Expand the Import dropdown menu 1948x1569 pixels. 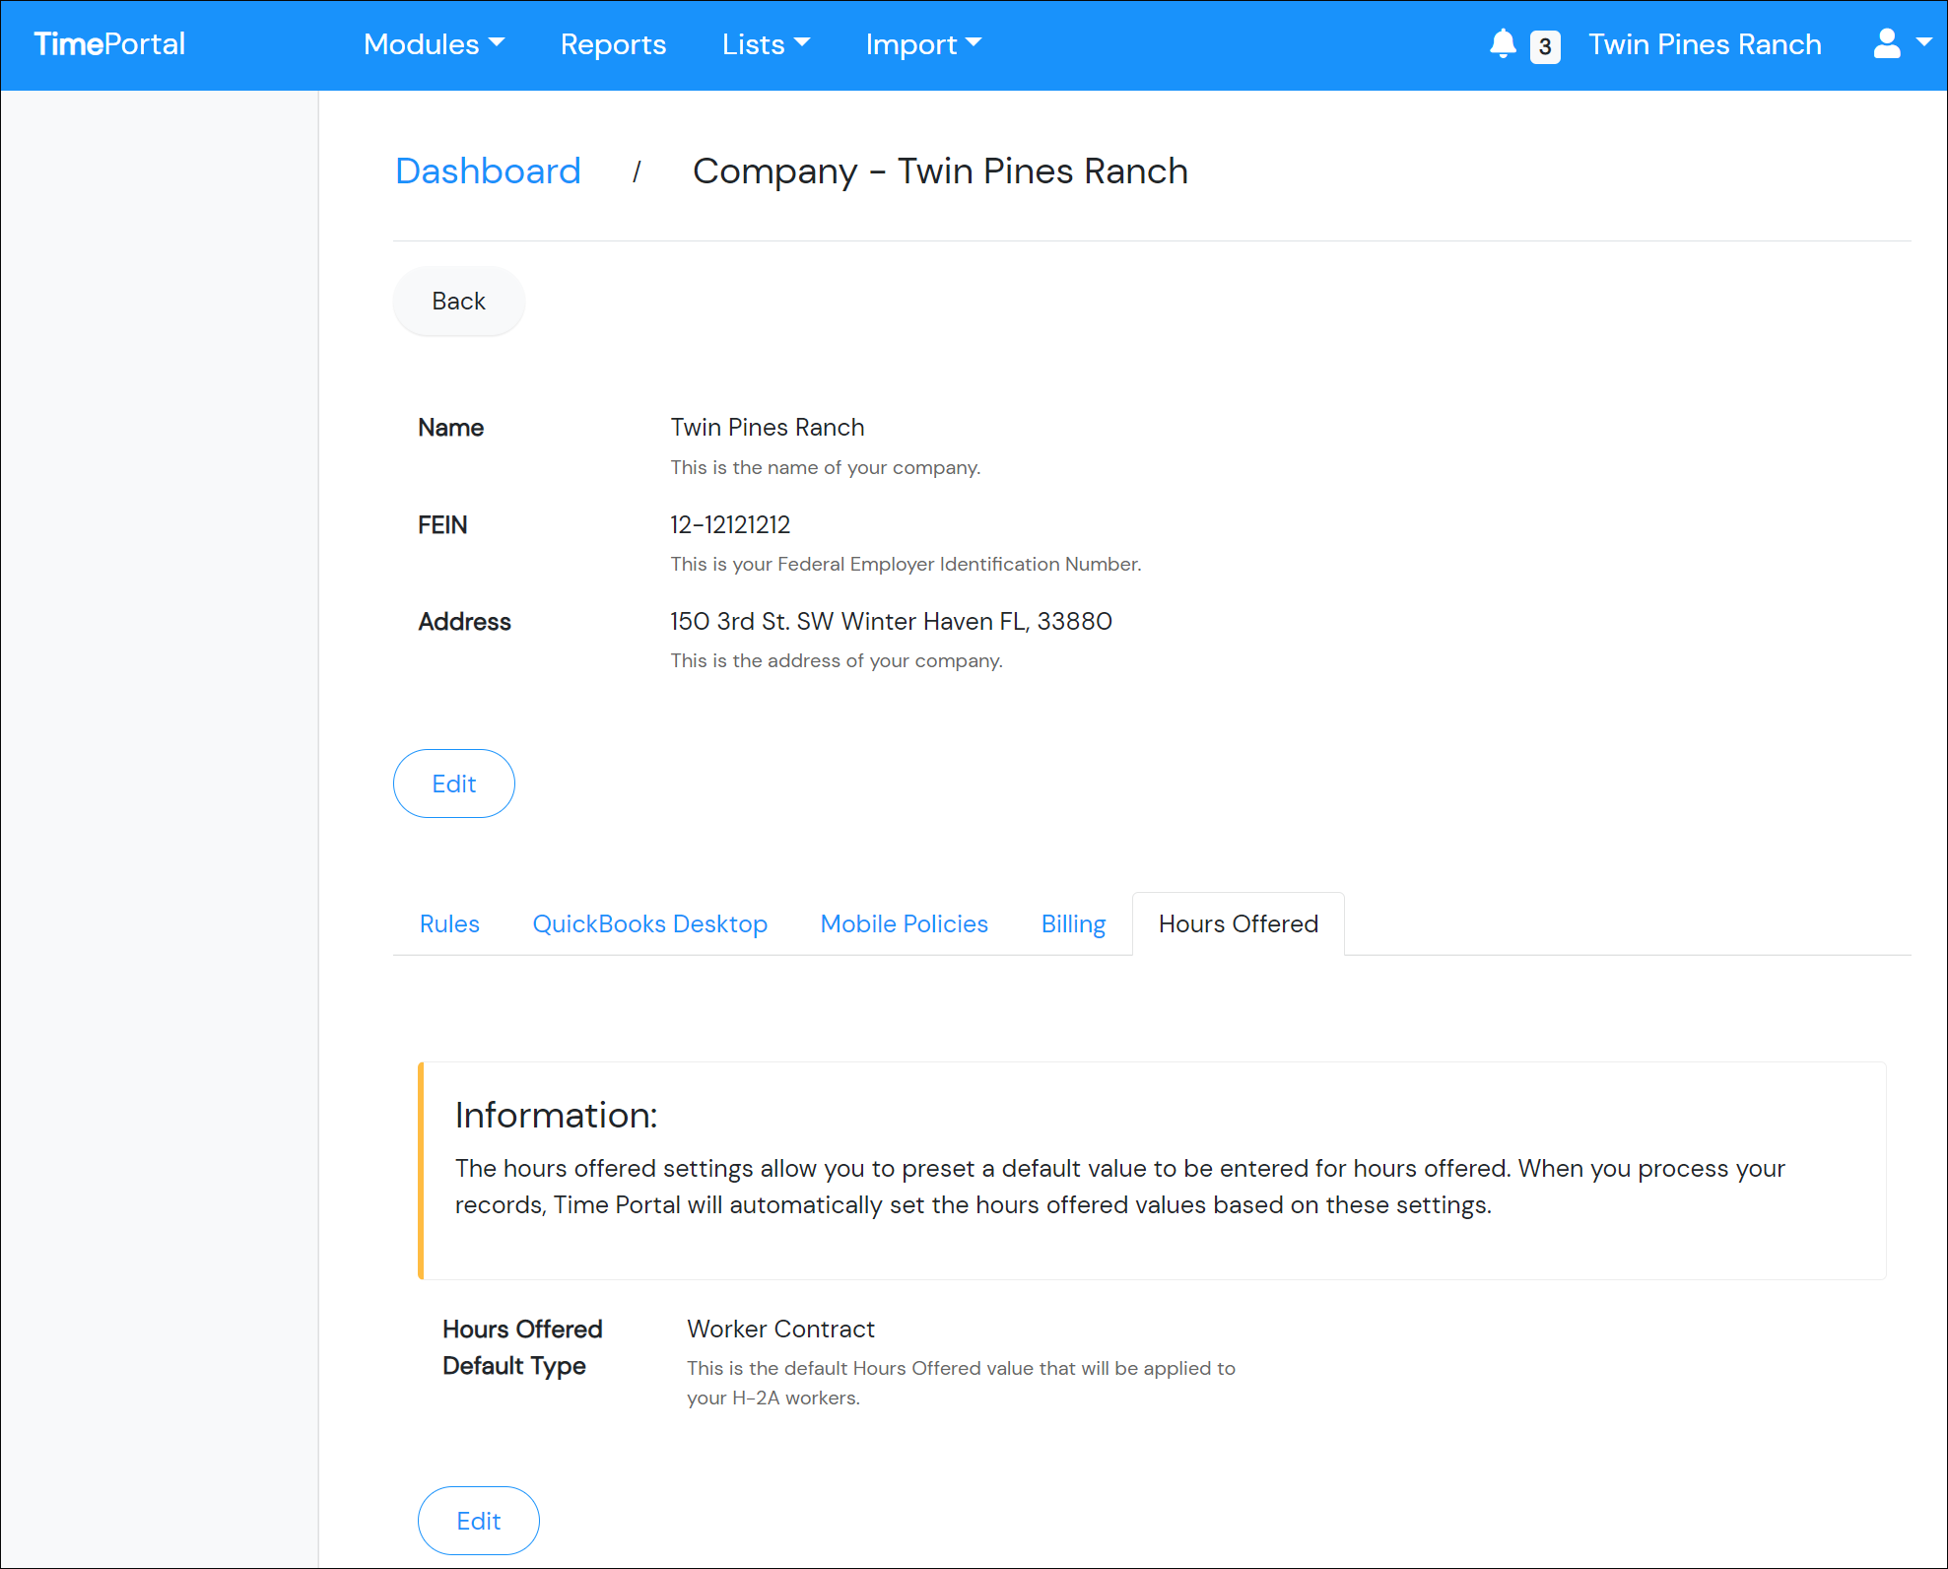click(923, 44)
